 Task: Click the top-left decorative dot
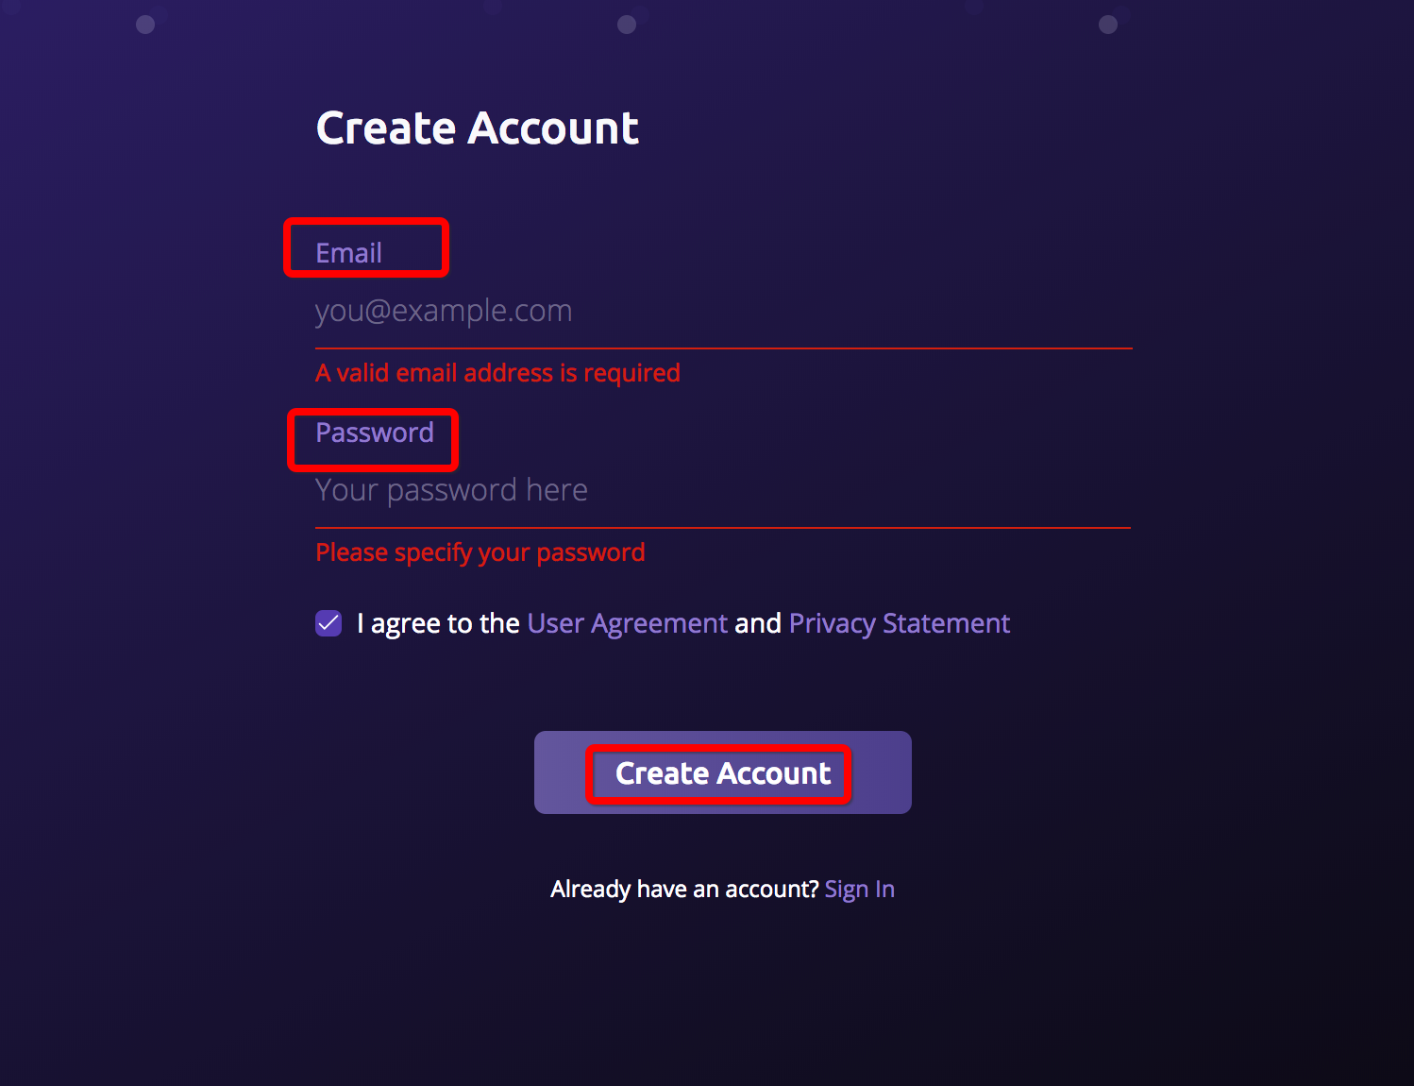(145, 25)
